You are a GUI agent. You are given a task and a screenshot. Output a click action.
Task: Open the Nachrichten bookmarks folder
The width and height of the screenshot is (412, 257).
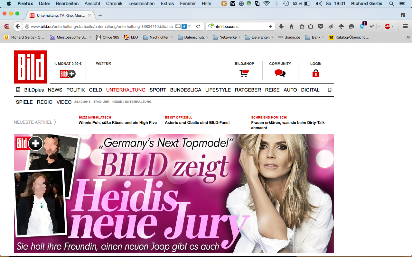point(158,37)
